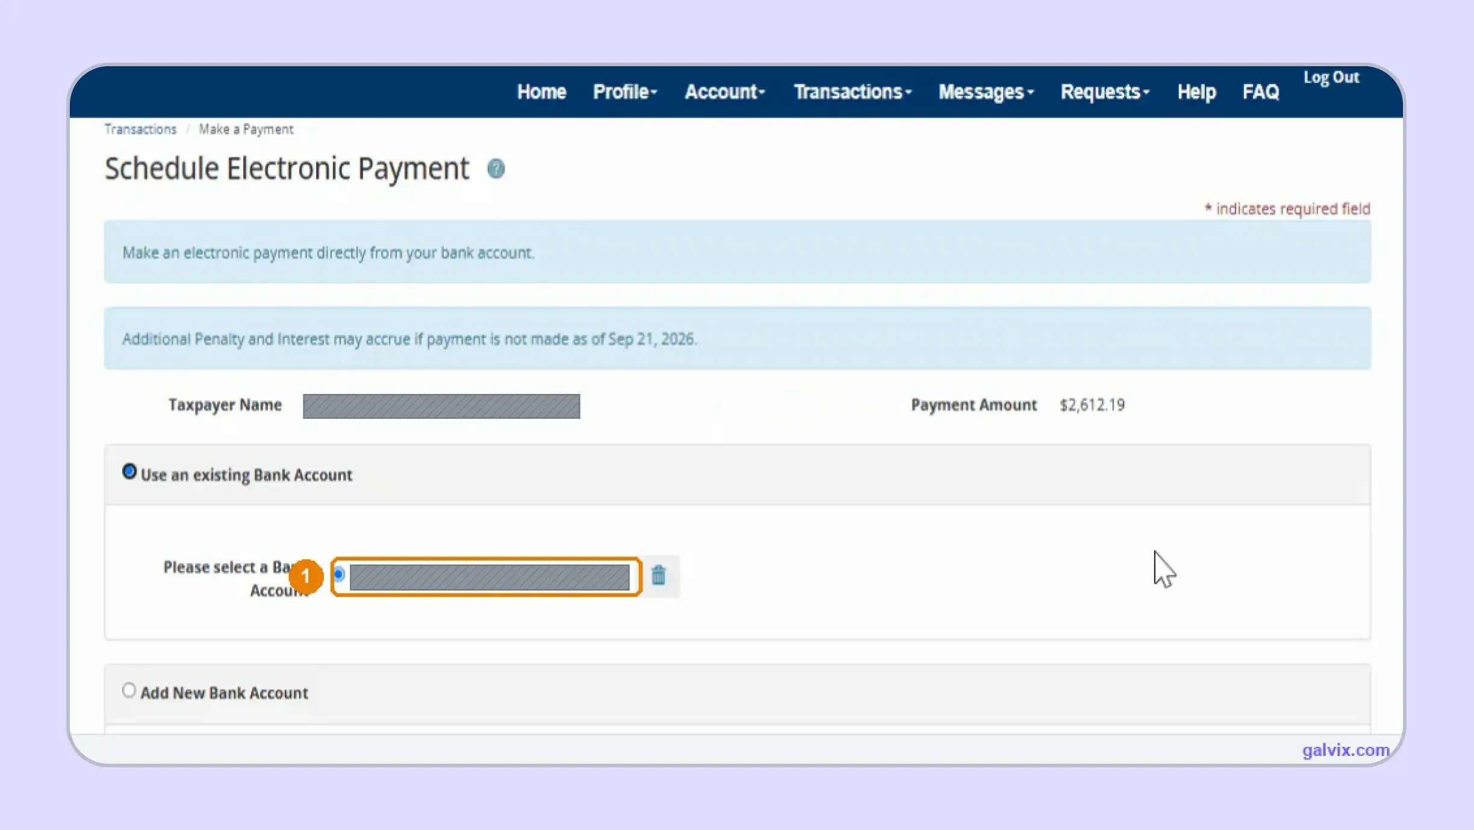Log out of the portal

click(1331, 78)
